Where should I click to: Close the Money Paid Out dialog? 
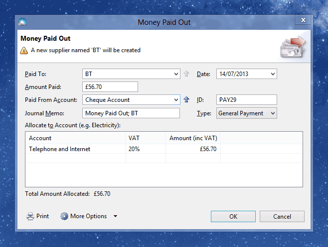[303, 20]
